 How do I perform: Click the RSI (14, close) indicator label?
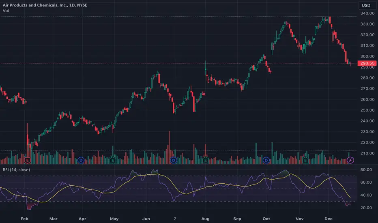tap(16, 170)
